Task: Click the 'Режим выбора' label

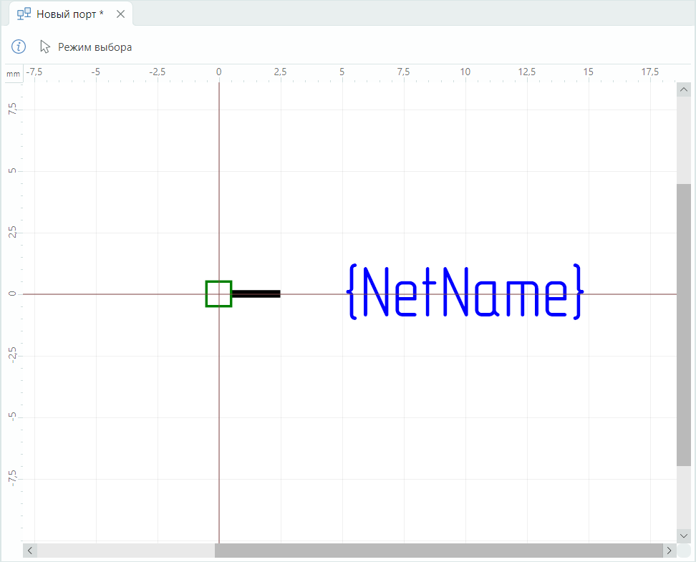Action: (95, 47)
